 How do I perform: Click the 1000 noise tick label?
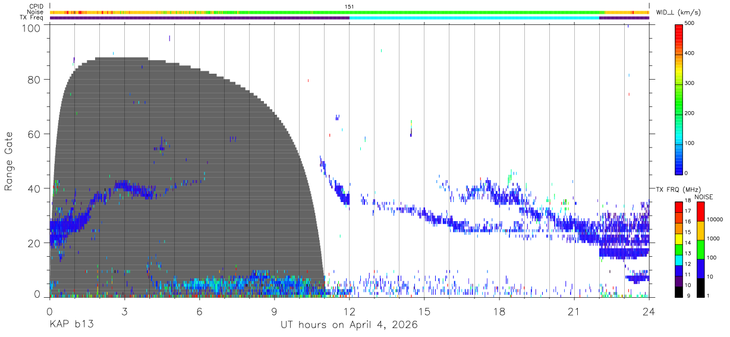[713, 239]
